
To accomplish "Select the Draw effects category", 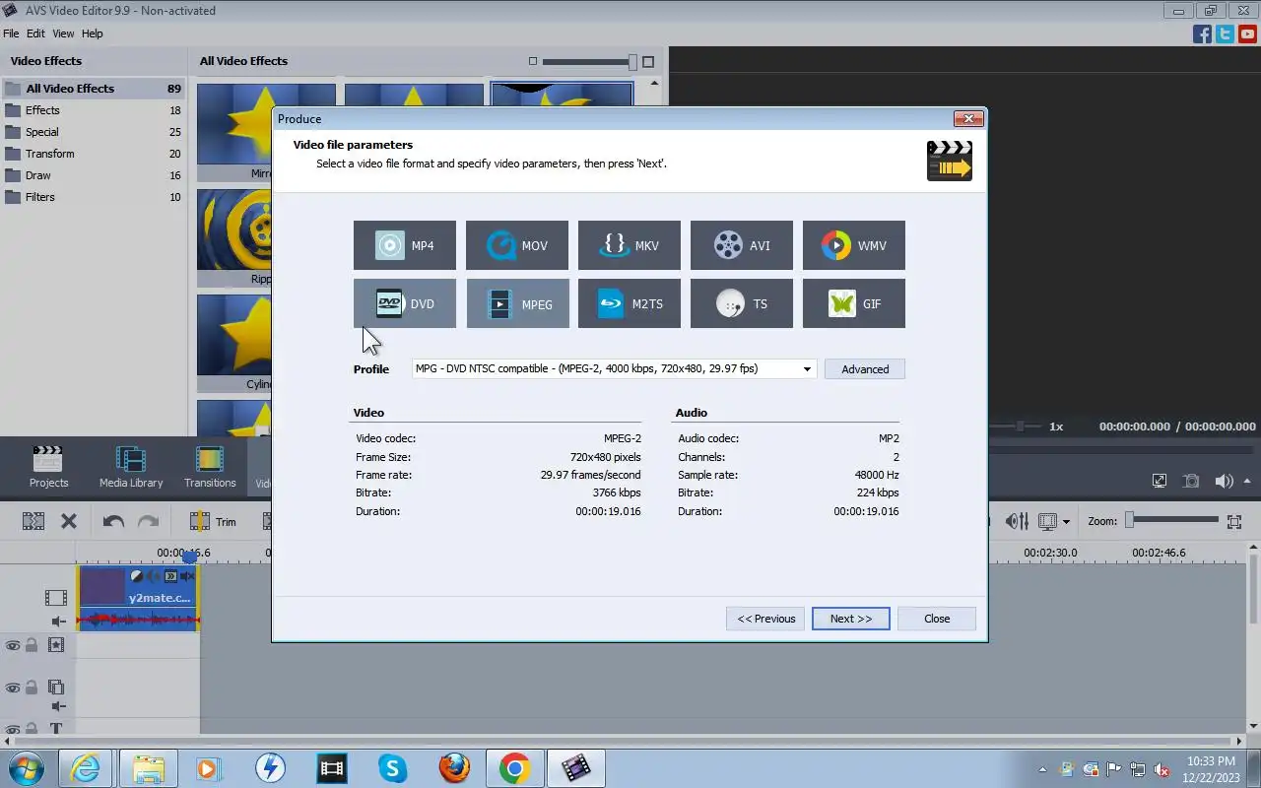I will 94,175.
